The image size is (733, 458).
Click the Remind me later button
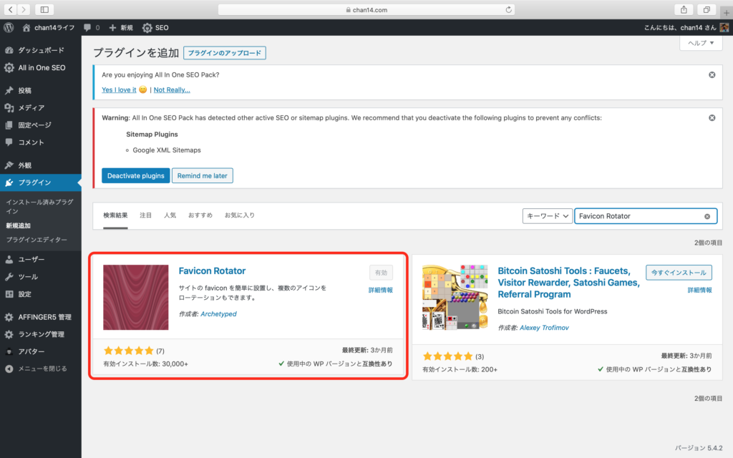(203, 176)
